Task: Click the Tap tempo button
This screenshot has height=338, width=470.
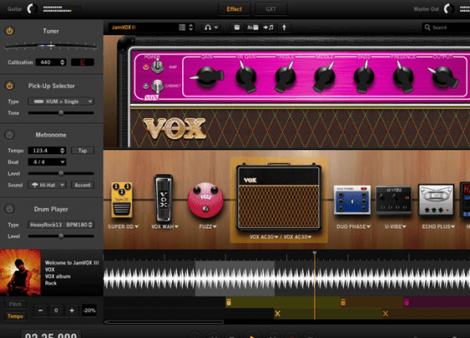Action: point(82,150)
